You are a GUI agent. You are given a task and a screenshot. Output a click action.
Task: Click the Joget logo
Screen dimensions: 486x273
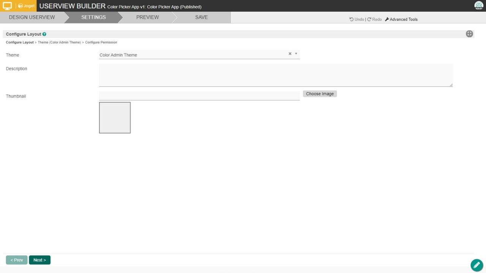tap(26, 6)
